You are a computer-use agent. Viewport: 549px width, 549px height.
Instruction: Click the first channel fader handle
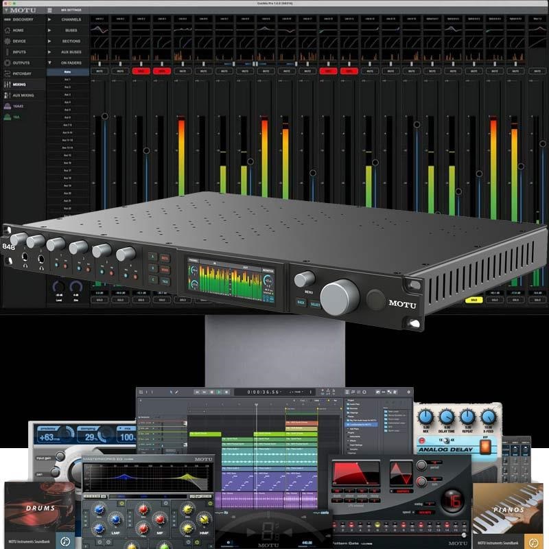coord(104,117)
